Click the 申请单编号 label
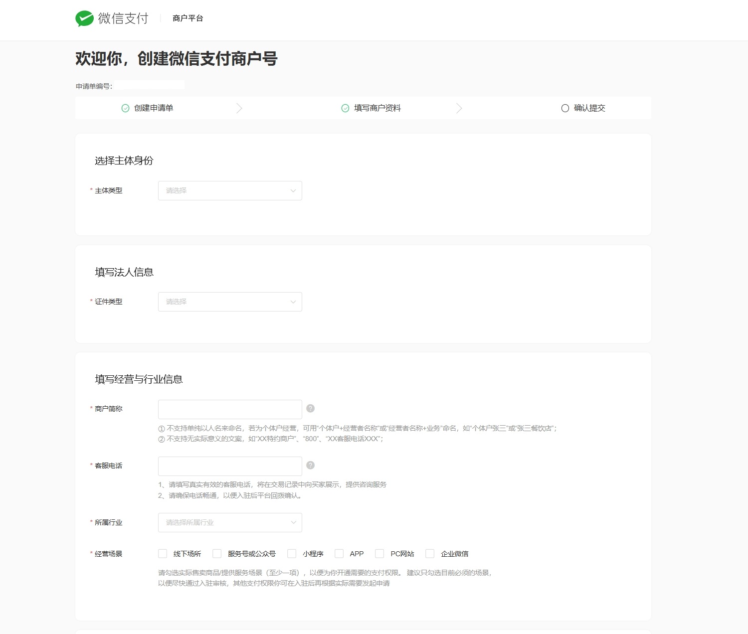748x634 pixels. click(x=94, y=86)
